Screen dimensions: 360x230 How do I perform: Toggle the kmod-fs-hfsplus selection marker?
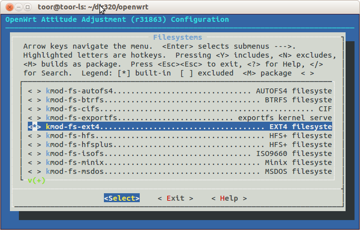[34, 145]
